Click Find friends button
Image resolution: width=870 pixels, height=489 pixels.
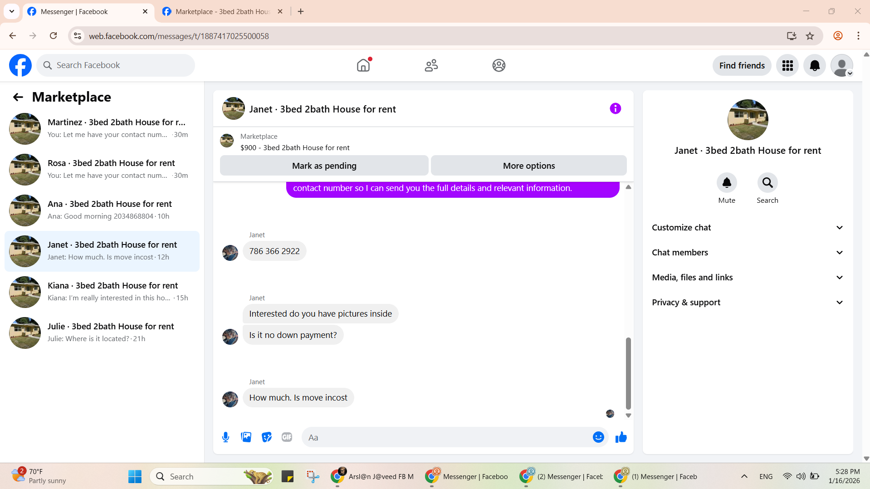(742, 66)
